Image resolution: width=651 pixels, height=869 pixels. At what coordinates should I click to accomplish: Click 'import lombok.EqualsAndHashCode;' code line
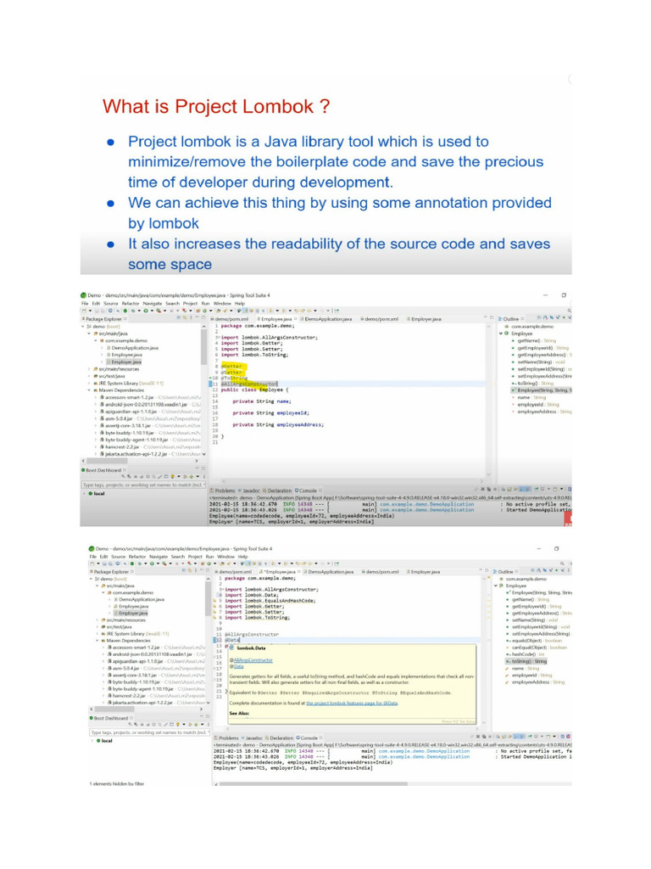(270, 601)
